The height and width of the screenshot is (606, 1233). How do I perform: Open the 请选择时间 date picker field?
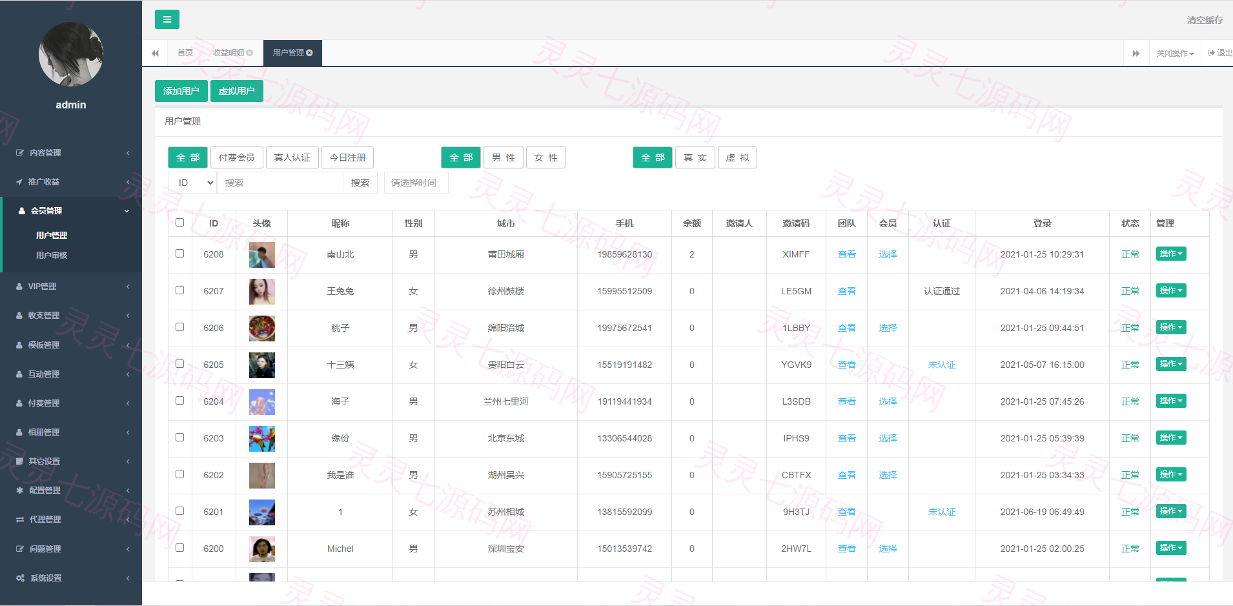click(416, 183)
